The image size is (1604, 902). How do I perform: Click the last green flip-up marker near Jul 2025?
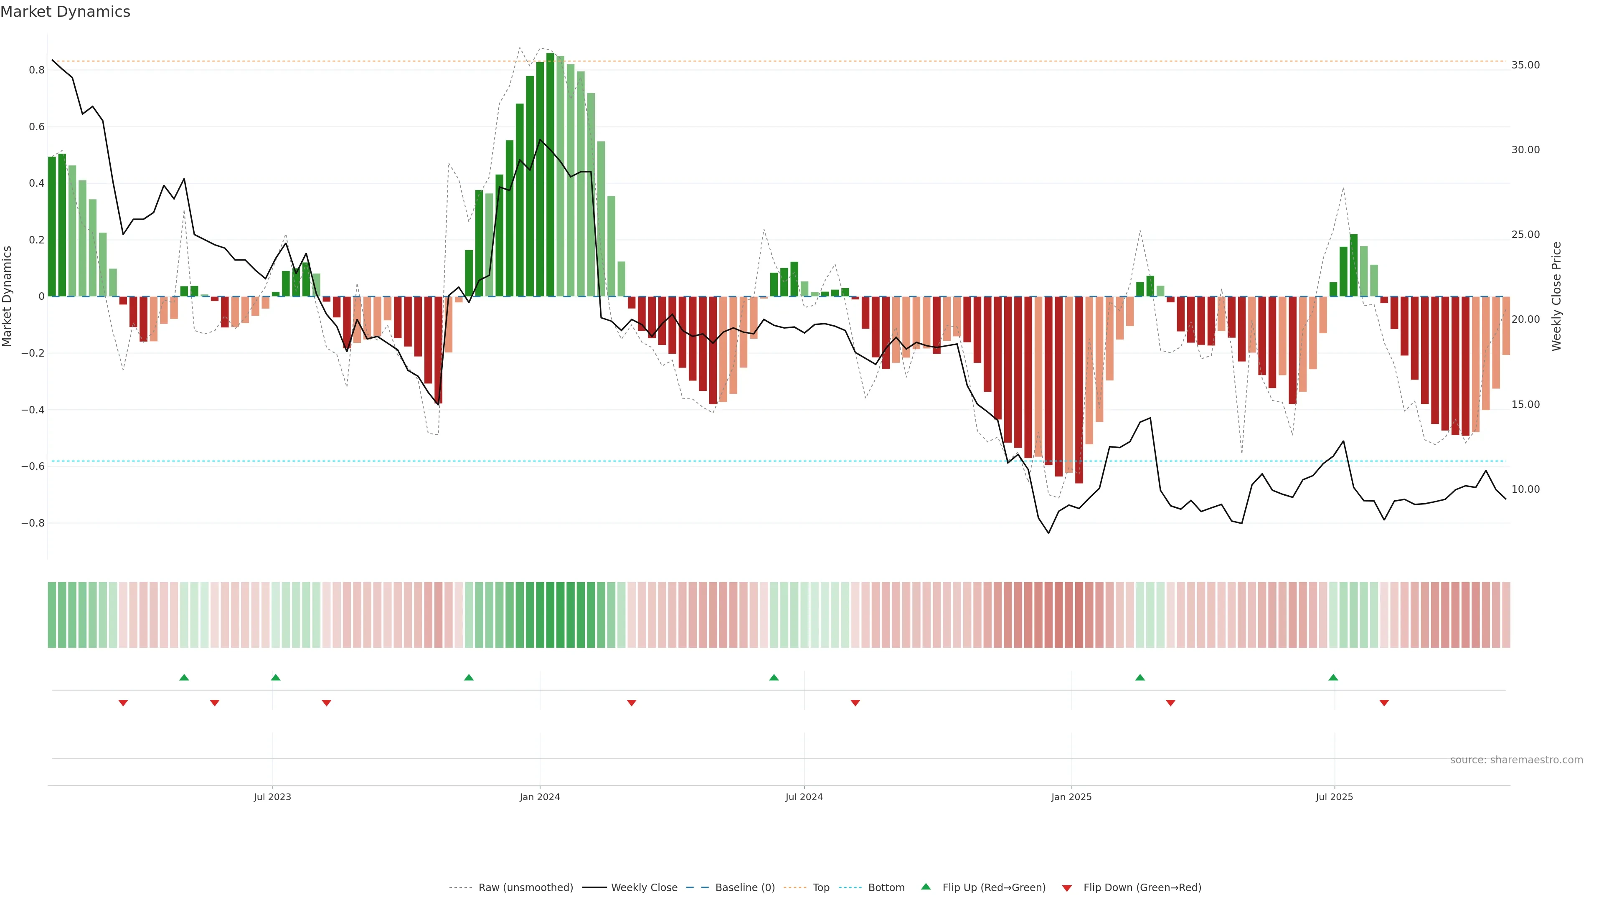click(x=1333, y=677)
